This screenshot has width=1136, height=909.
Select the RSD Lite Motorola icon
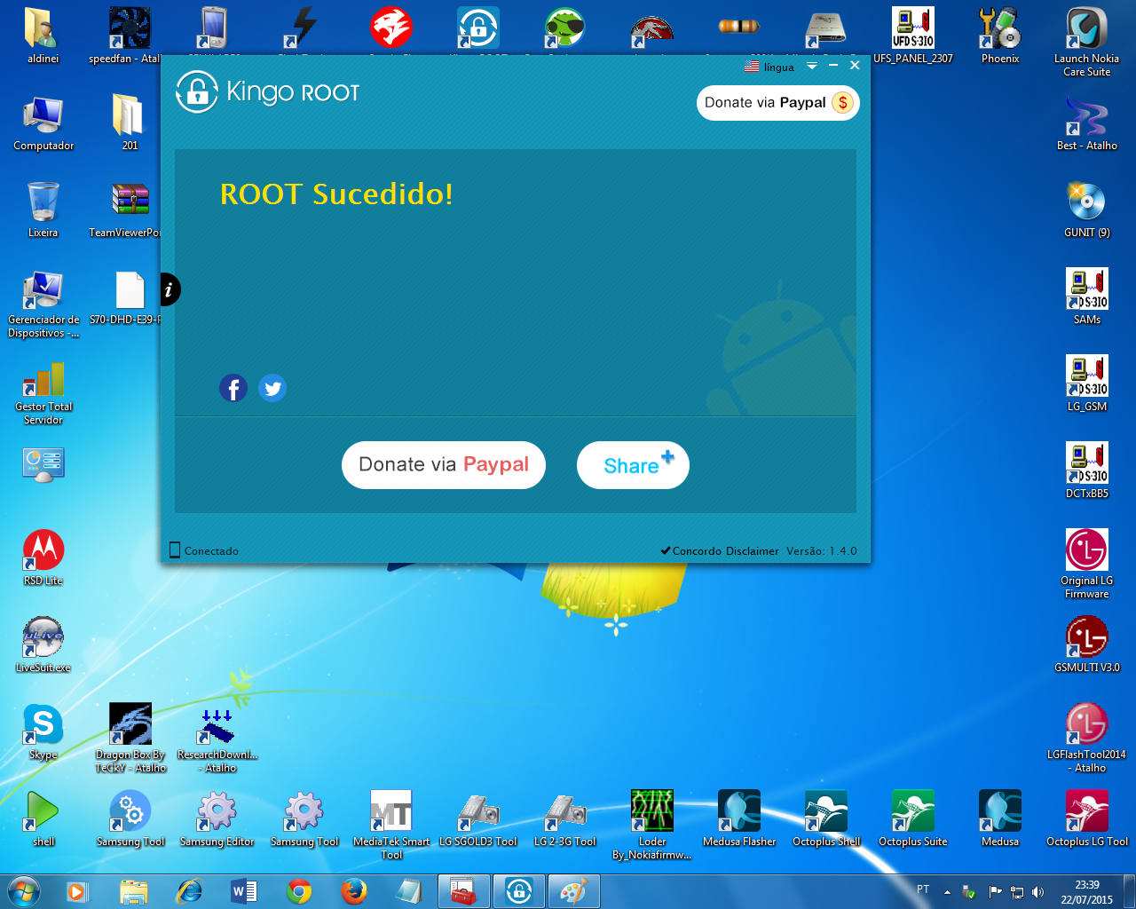click(43, 557)
